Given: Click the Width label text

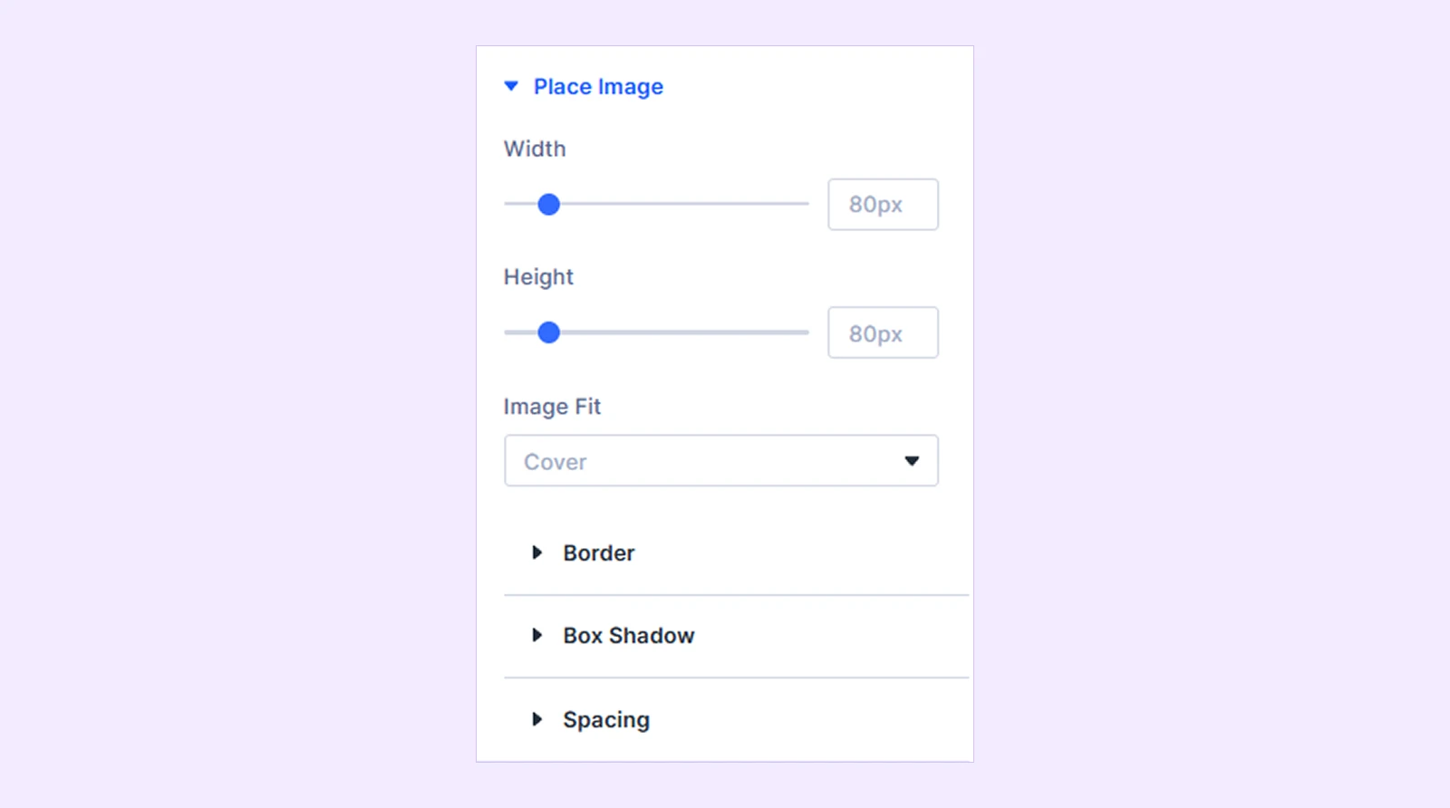Looking at the screenshot, I should point(535,149).
